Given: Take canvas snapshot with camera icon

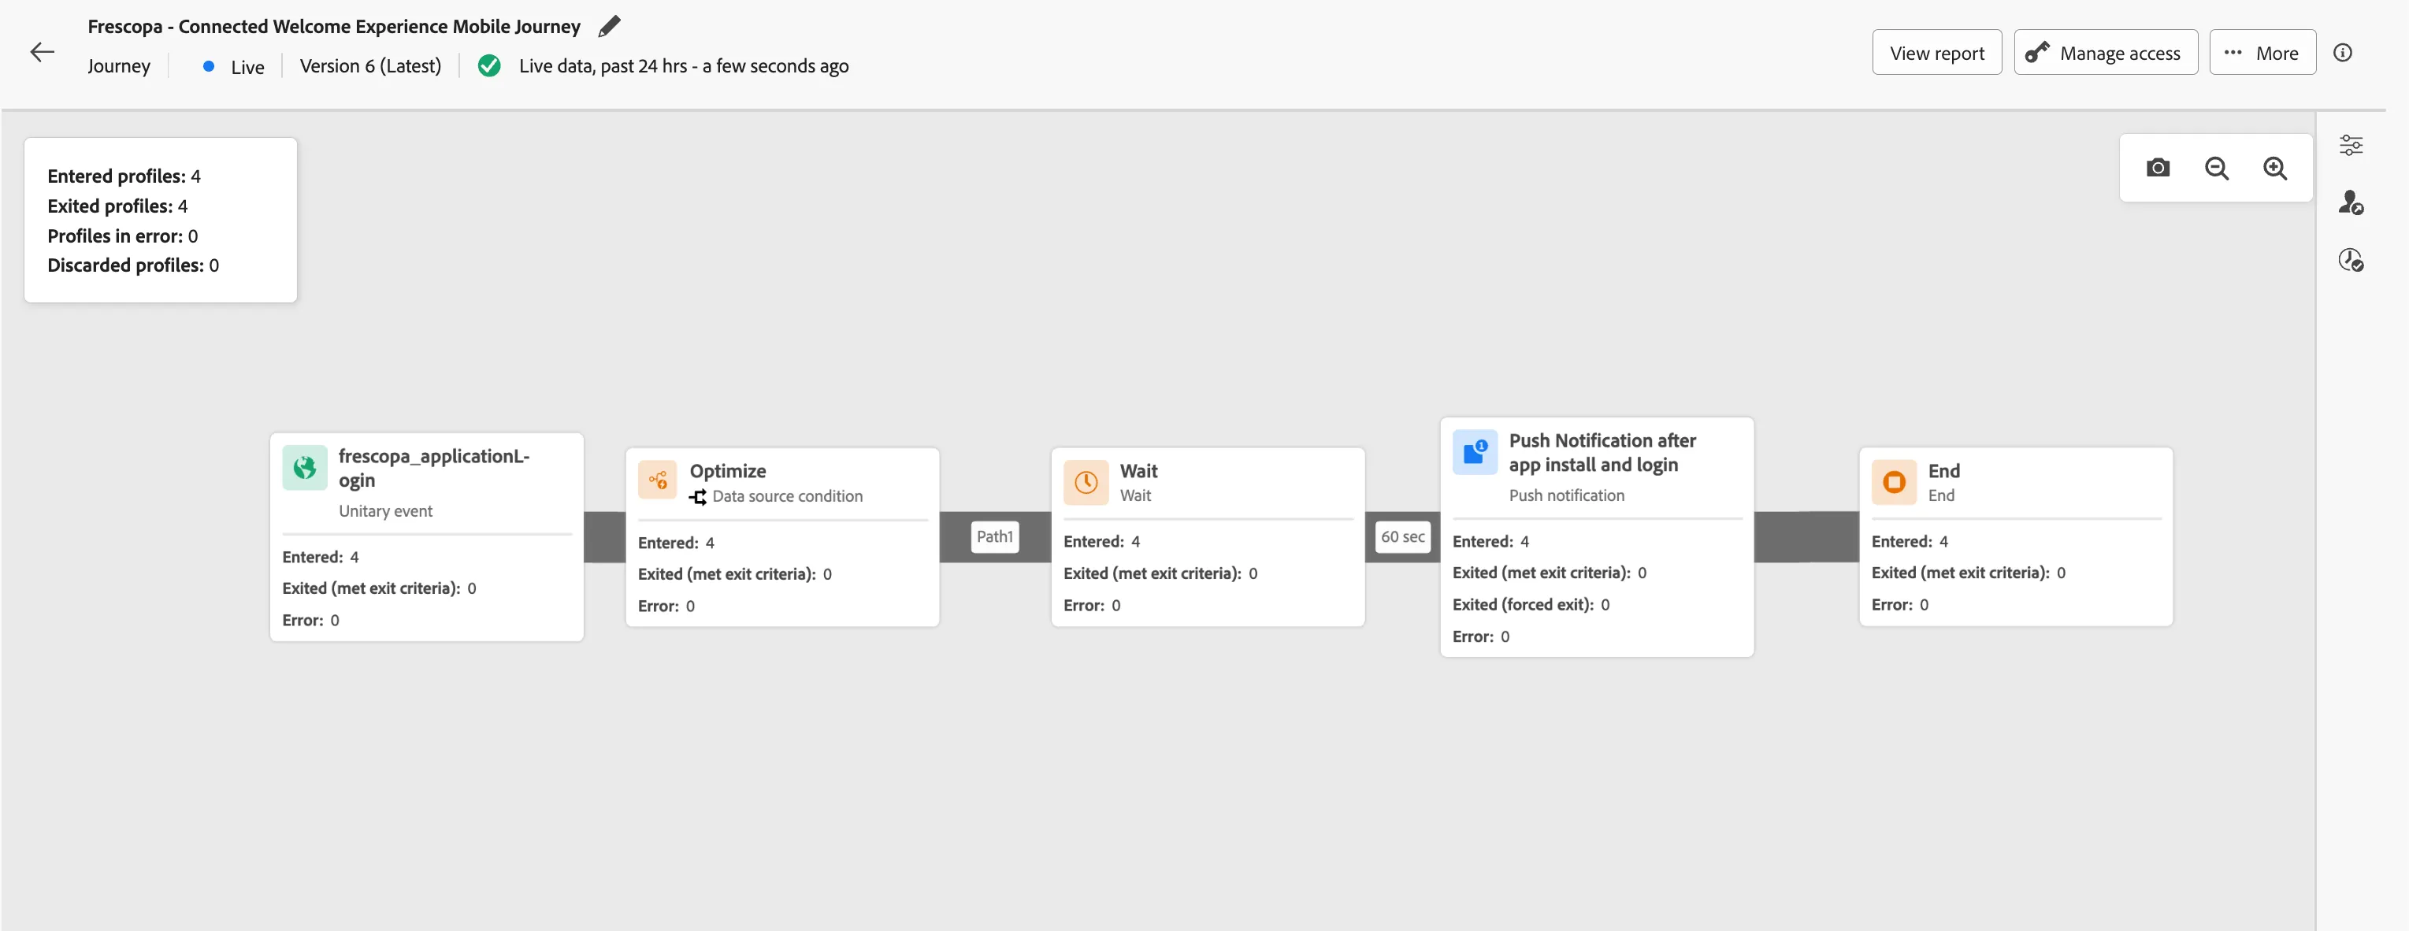Looking at the screenshot, I should click(x=2158, y=169).
